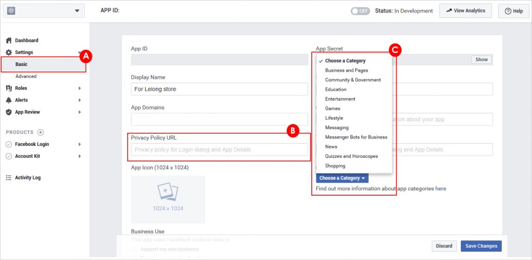Expand the Account Kit arrow
The width and height of the screenshot is (532, 260).
point(79,156)
